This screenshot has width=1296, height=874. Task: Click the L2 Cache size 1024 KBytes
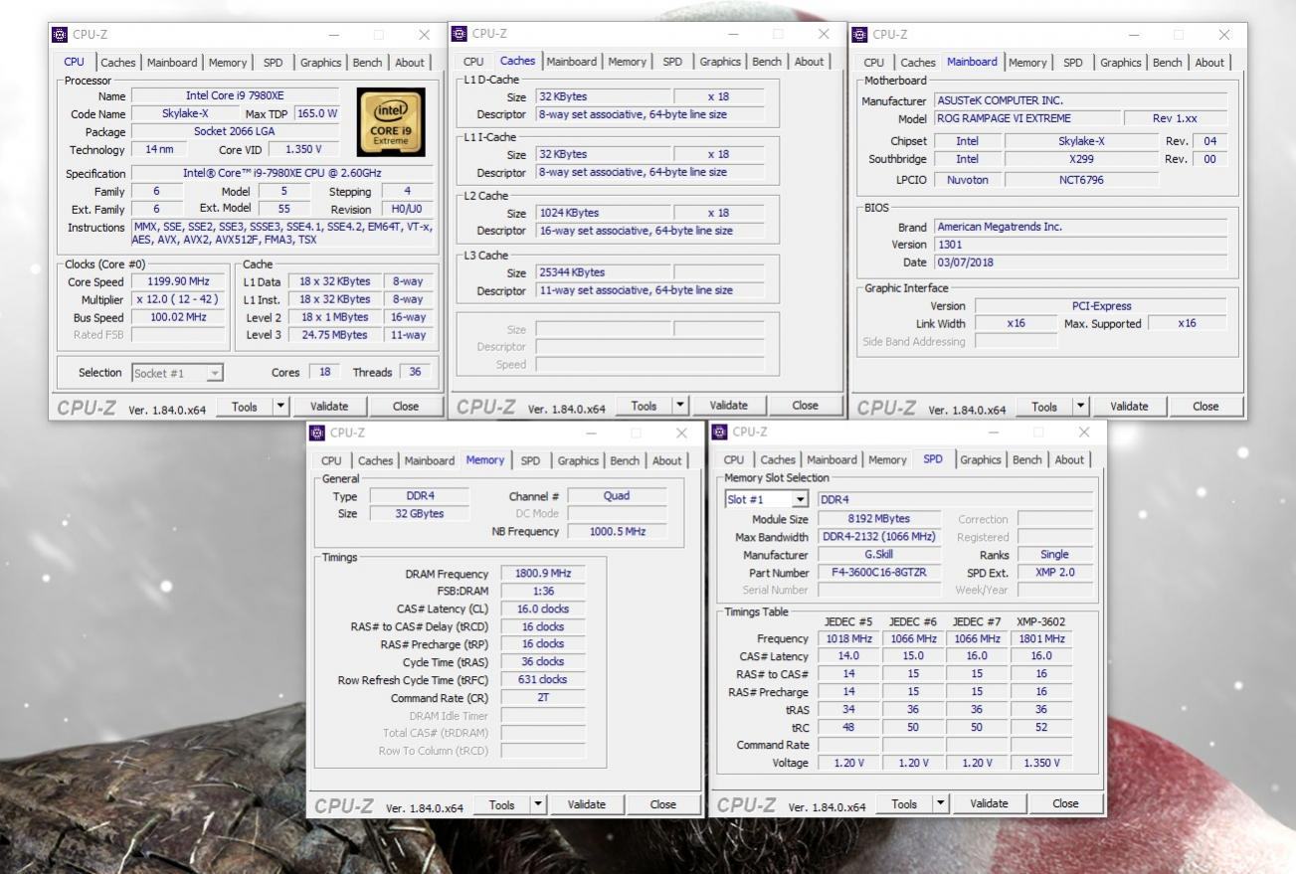pos(603,213)
